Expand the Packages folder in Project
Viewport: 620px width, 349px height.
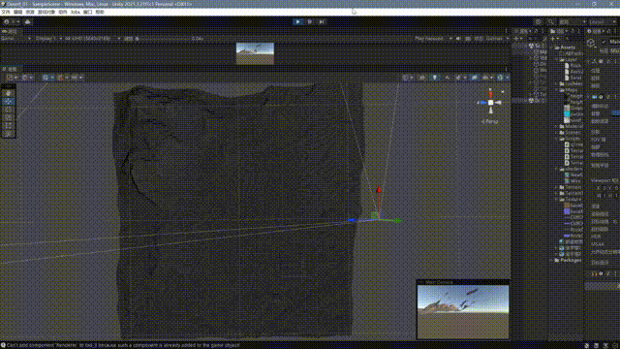coord(552,261)
